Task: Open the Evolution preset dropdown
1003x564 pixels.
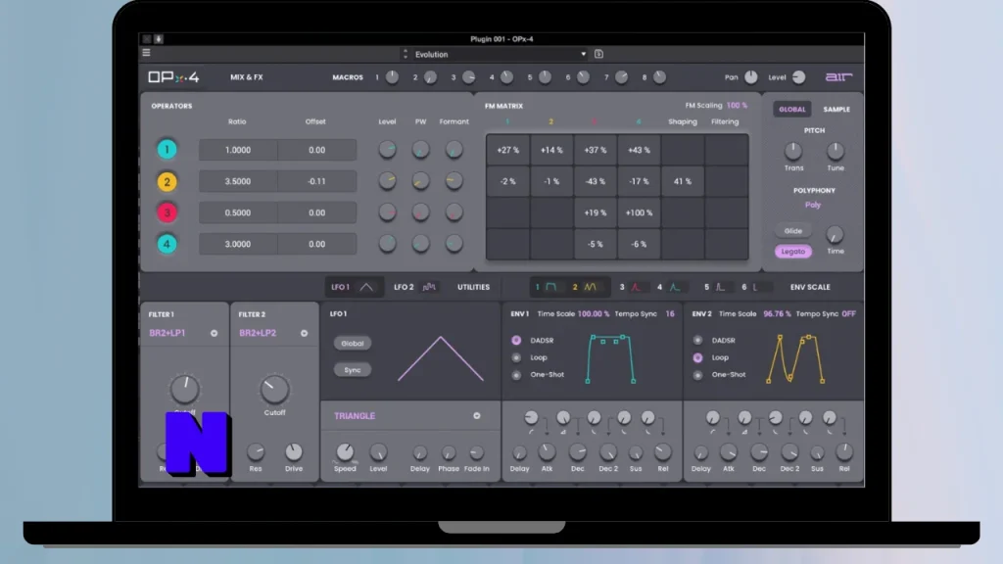Action: point(501,55)
